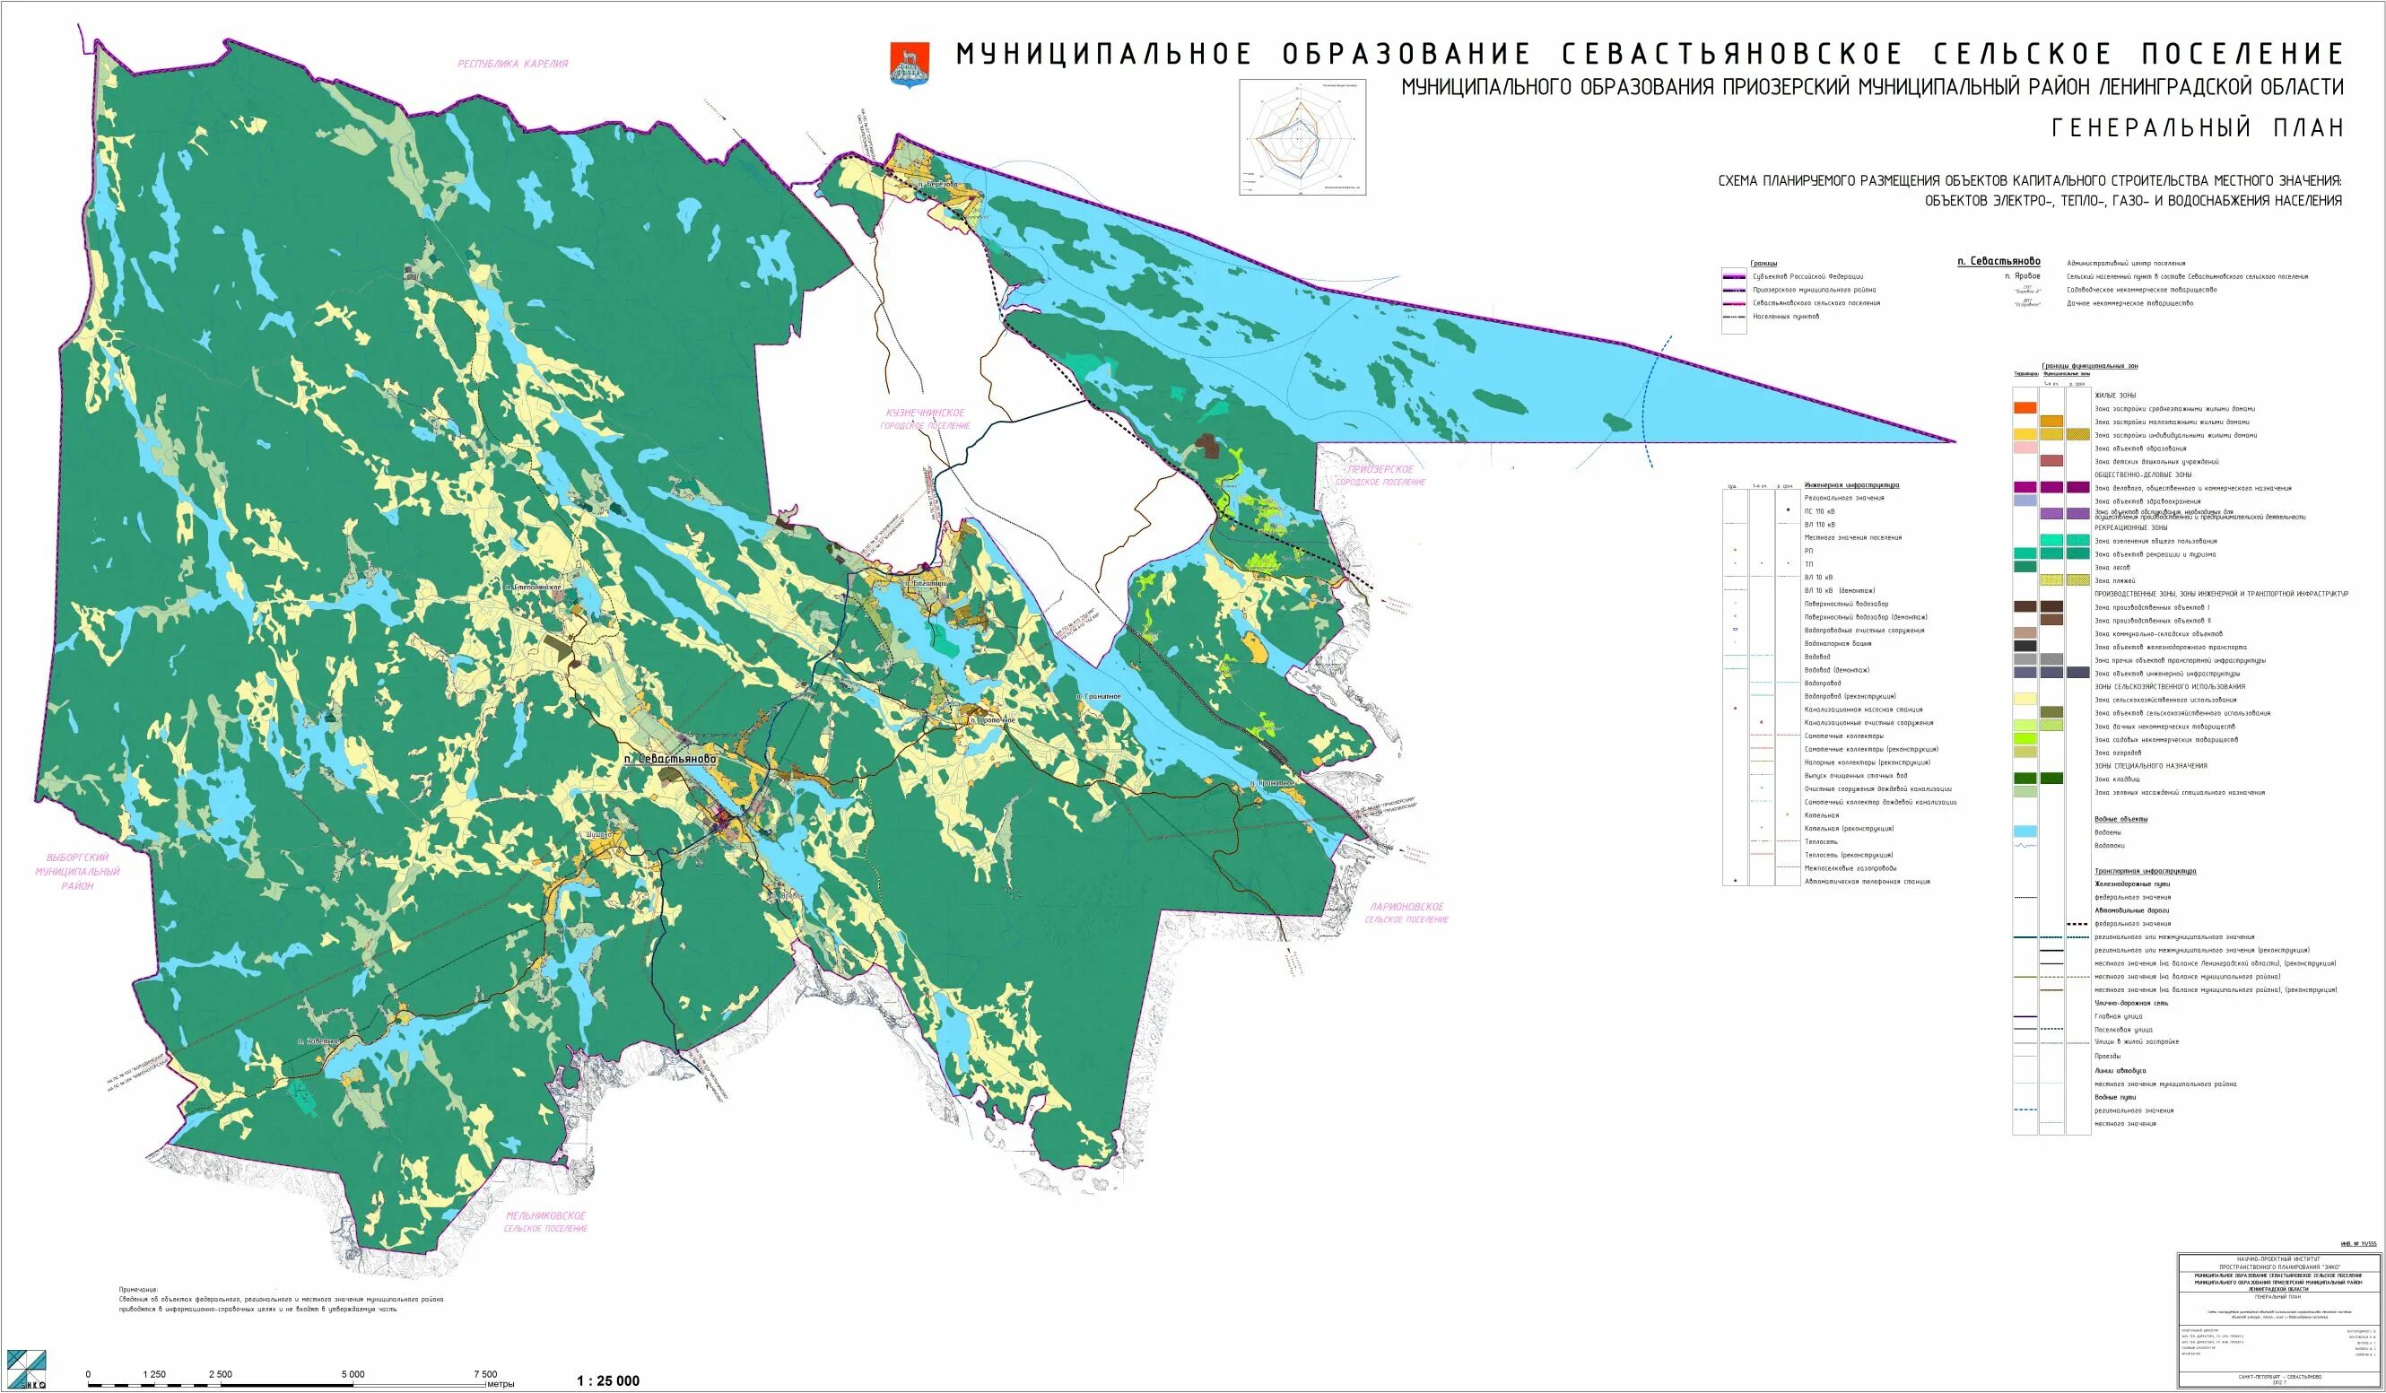This screenshot has width=2386, height=1393.
Task: Click the 'Инженерная инфраструктура' legend heading
Action: click(x=1851, y=485)
